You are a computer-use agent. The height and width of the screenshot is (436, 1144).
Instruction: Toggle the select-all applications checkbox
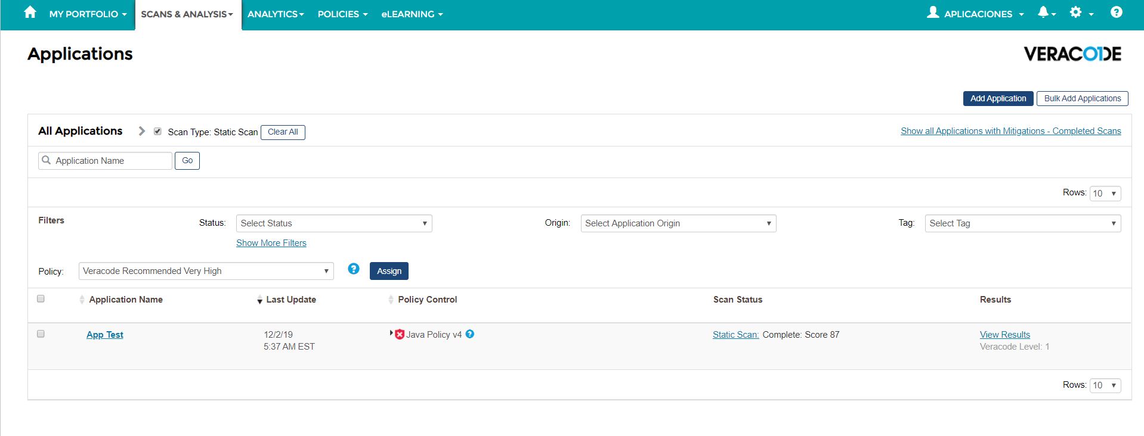pyautogui.click(x=41, y=298)
